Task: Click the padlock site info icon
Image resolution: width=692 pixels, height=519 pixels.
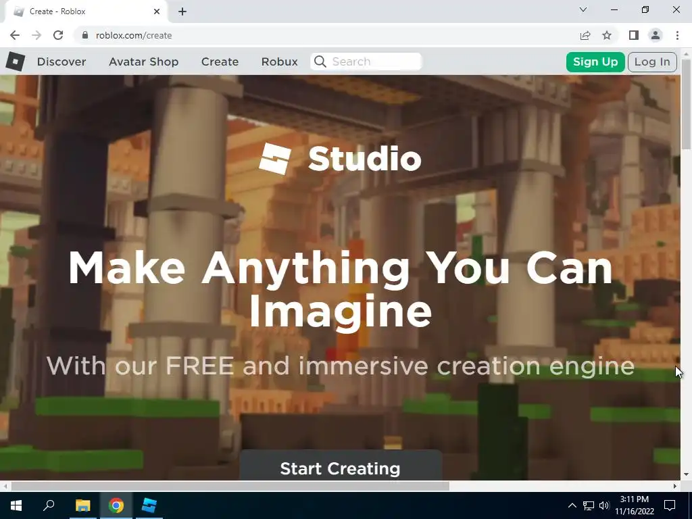Action: pyautogui.click(x=85, y=35)
